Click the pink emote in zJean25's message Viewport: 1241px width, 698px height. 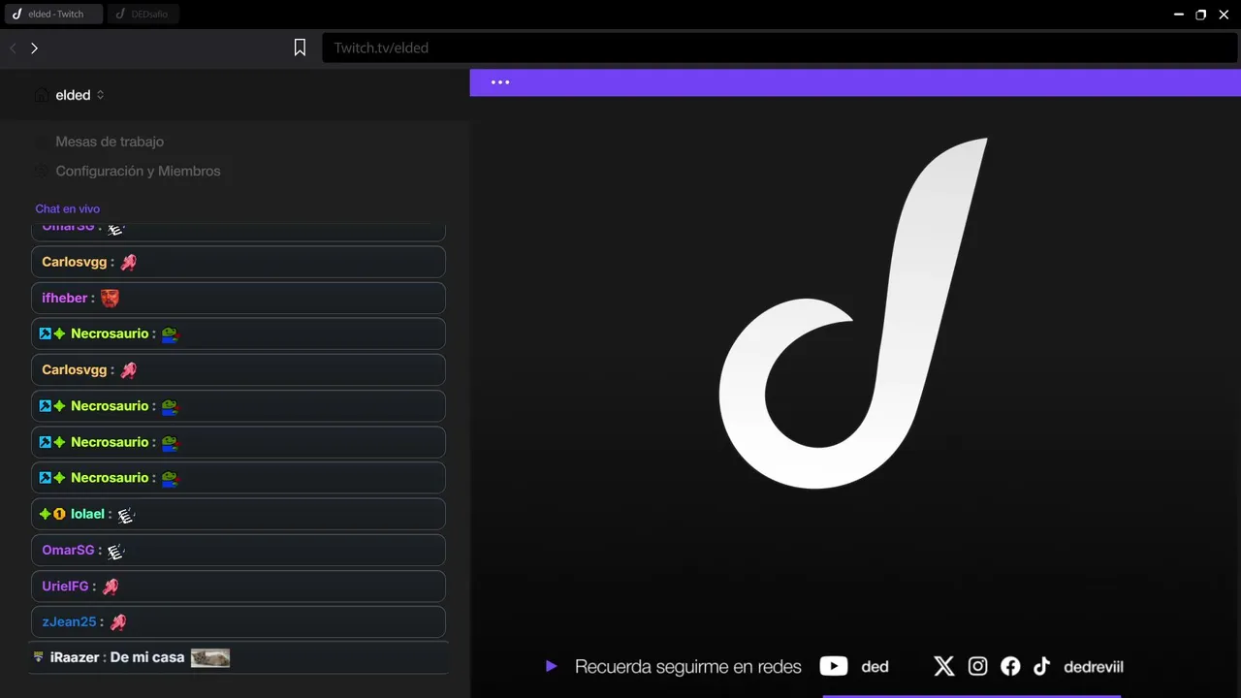pos(118,622)
